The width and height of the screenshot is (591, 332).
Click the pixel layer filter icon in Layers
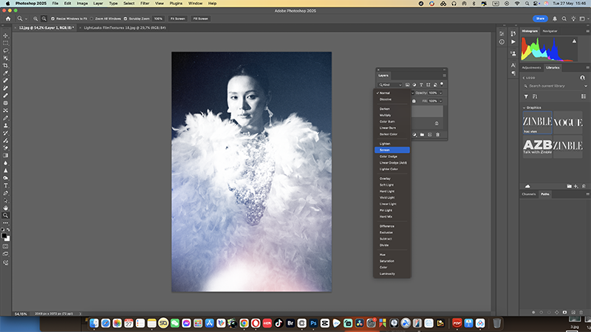[x=407, y=85]
